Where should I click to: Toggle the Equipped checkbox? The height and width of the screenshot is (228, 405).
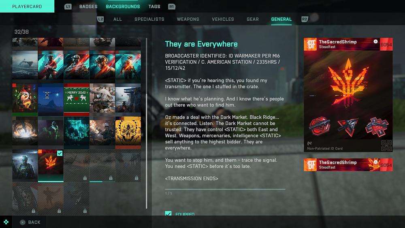tap(168, 213)
